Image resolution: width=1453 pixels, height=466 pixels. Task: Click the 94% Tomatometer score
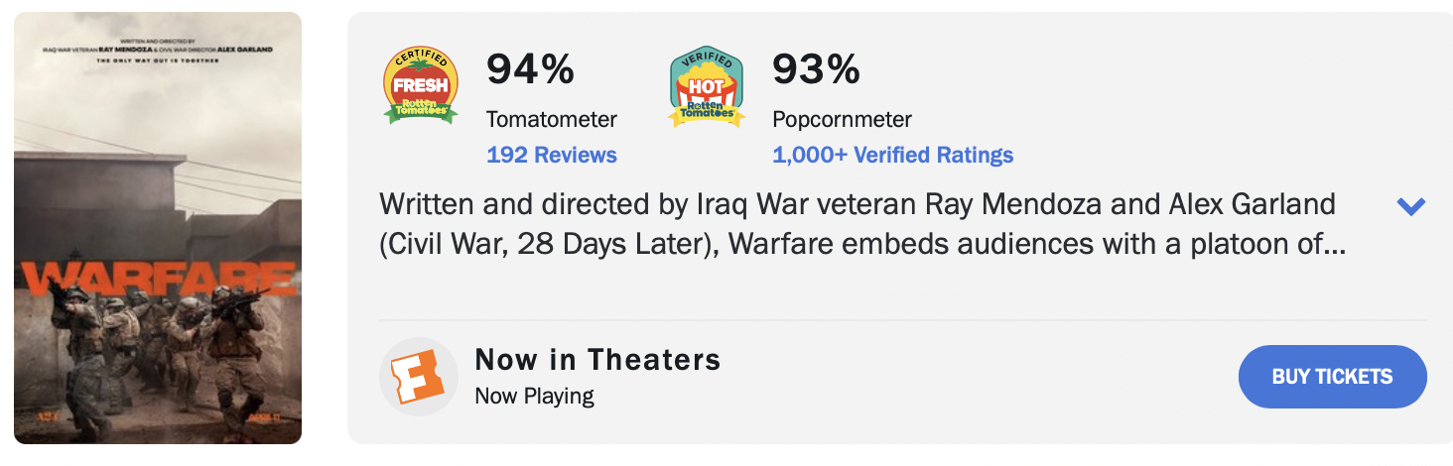click(x=530, y=69)
